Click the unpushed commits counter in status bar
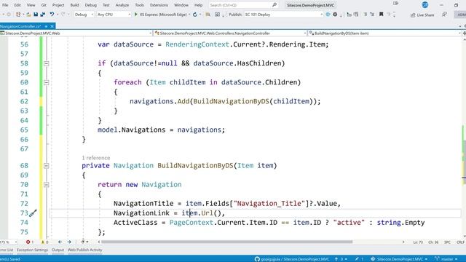The height and width of the screenshot is (262, 466). point(341,259)
